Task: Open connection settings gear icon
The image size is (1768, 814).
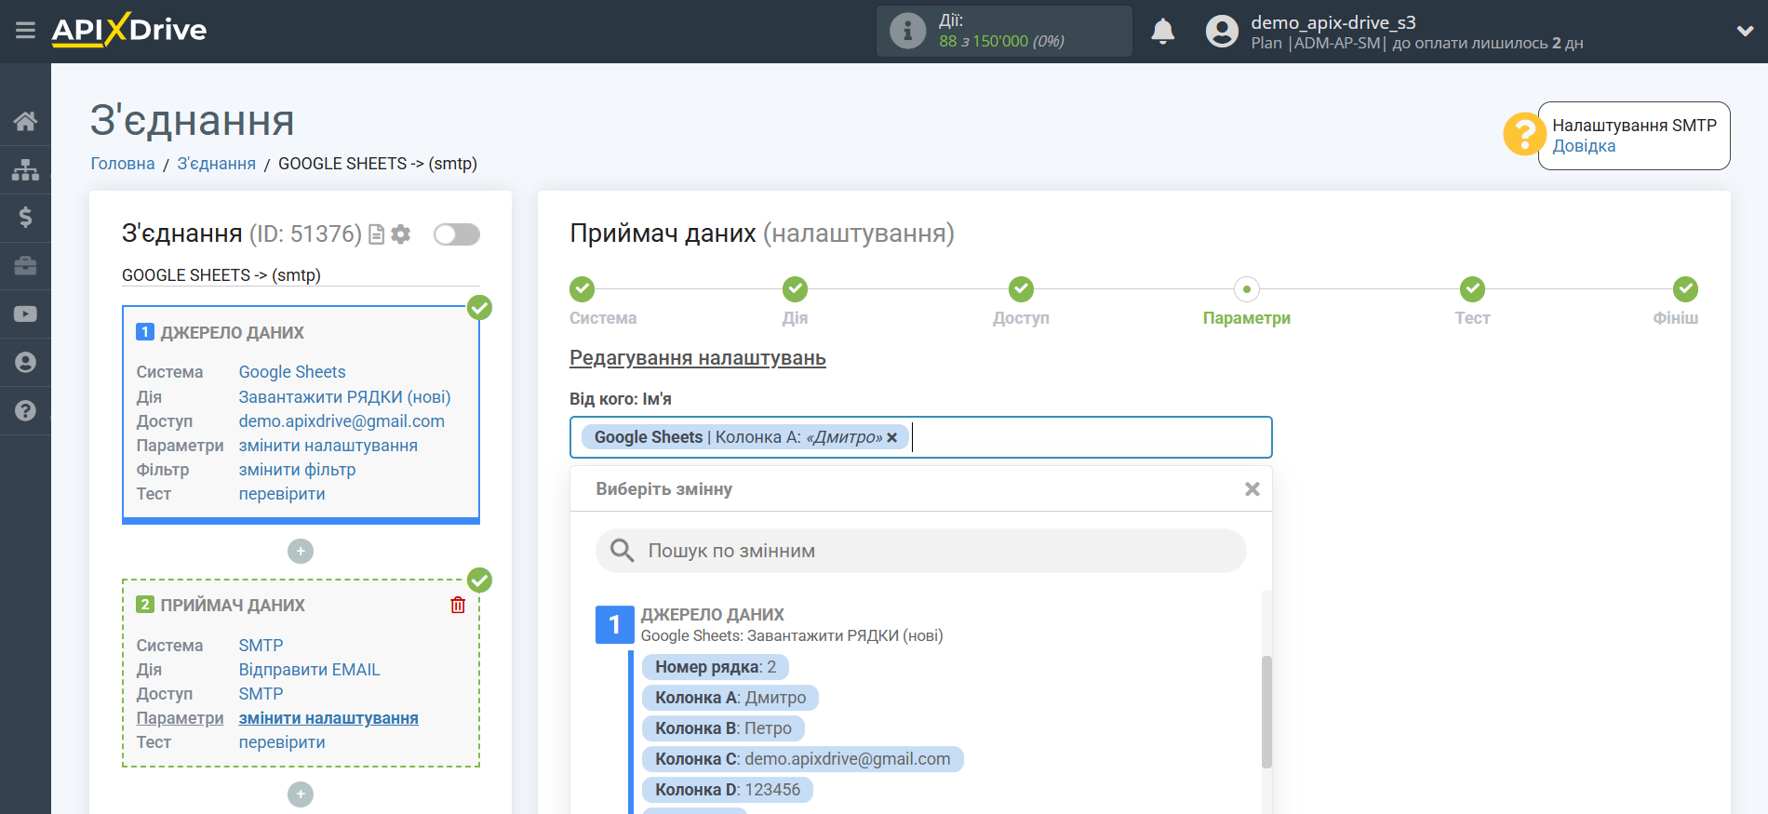Action: point(401,234)
